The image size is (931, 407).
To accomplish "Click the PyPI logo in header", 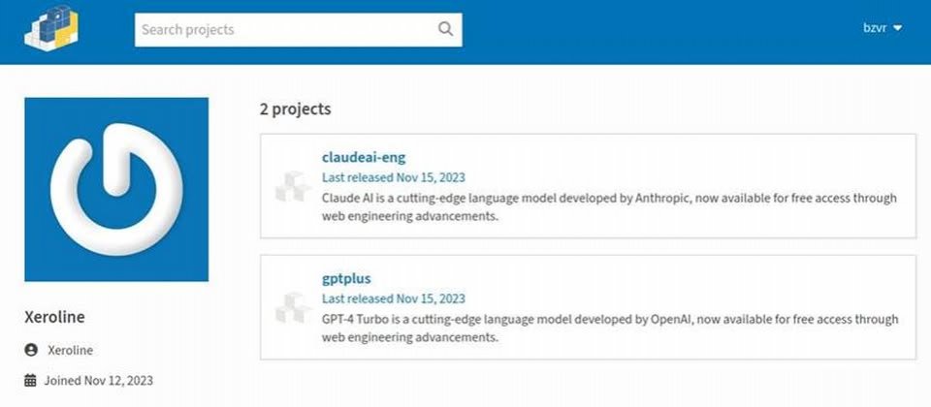I will 51,28.
